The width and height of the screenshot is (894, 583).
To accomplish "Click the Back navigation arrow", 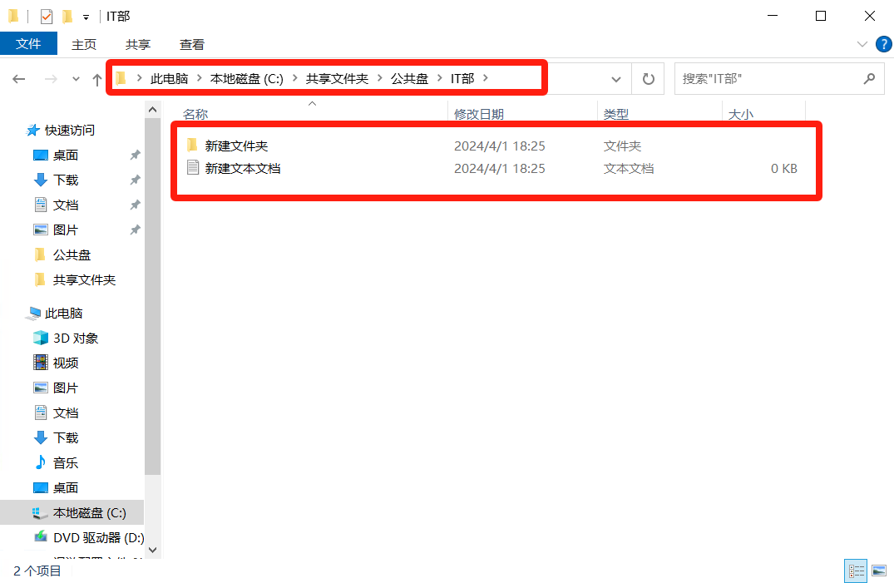I will pos(19,79).
